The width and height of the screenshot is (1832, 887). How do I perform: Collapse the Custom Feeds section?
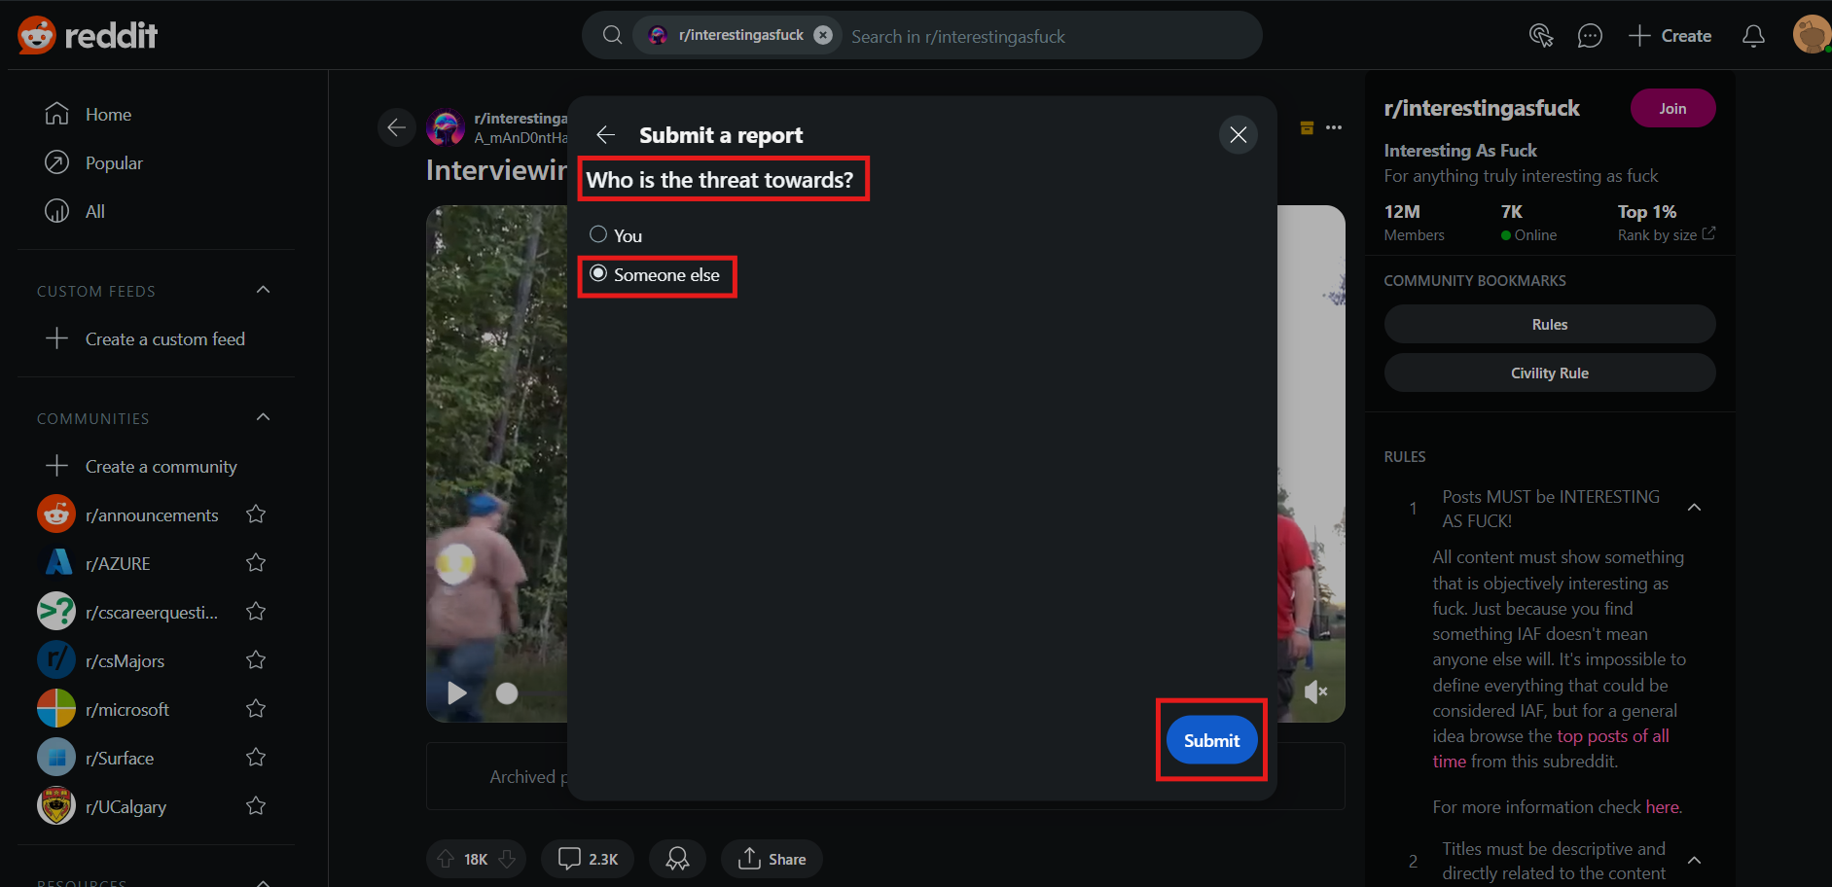(x=263, y=290)
